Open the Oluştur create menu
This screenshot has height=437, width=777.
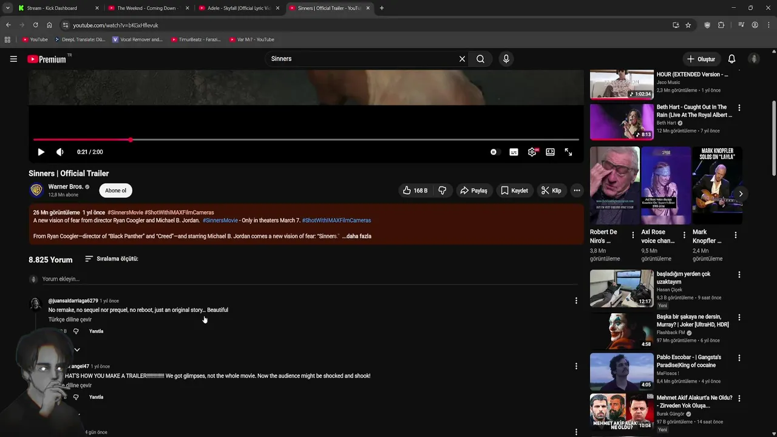click(701, 59)
